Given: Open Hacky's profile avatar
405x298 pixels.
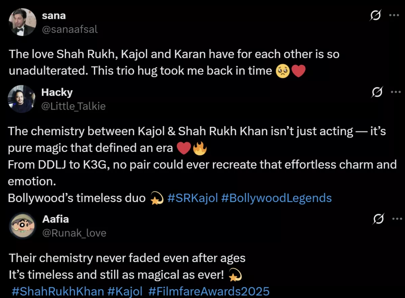Looking at the screenshot, I should click(x=22, y=99).
